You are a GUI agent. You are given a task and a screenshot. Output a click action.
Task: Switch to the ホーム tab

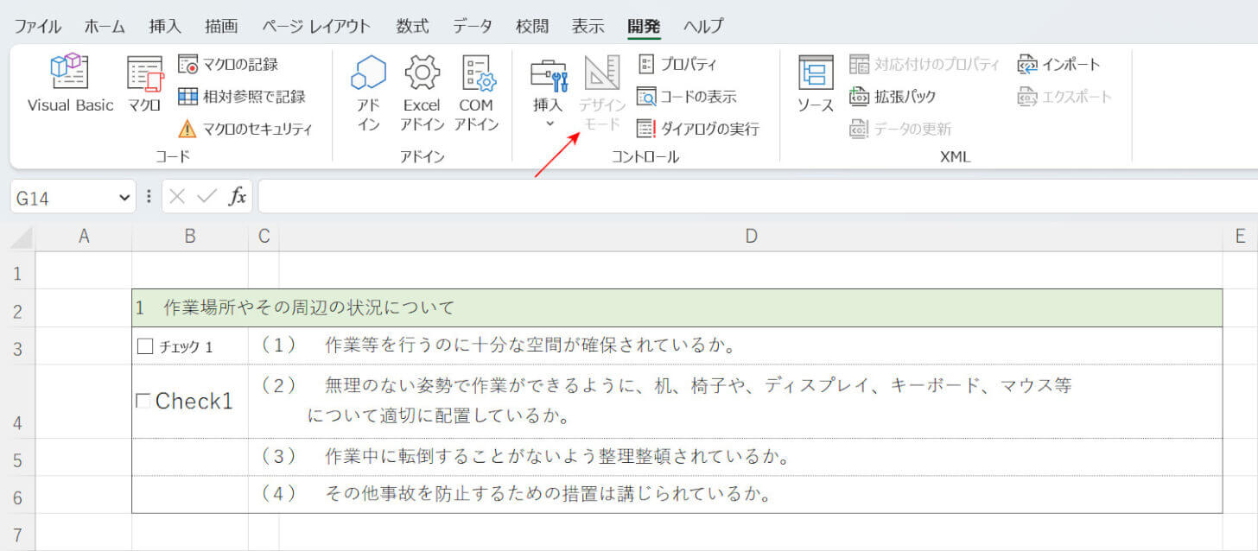click(x=105, y=26)
